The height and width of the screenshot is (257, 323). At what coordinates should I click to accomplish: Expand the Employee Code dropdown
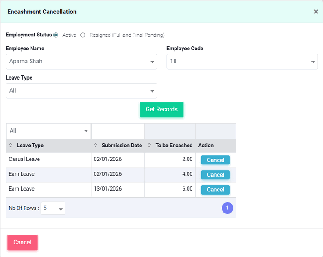click(x=242, y=62)
